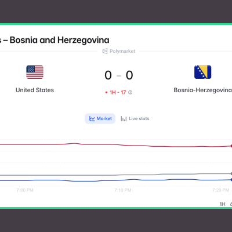The width and height of the screenshot is (232, 232).
Task: Click the red live indicator dot
Action: 106,93
